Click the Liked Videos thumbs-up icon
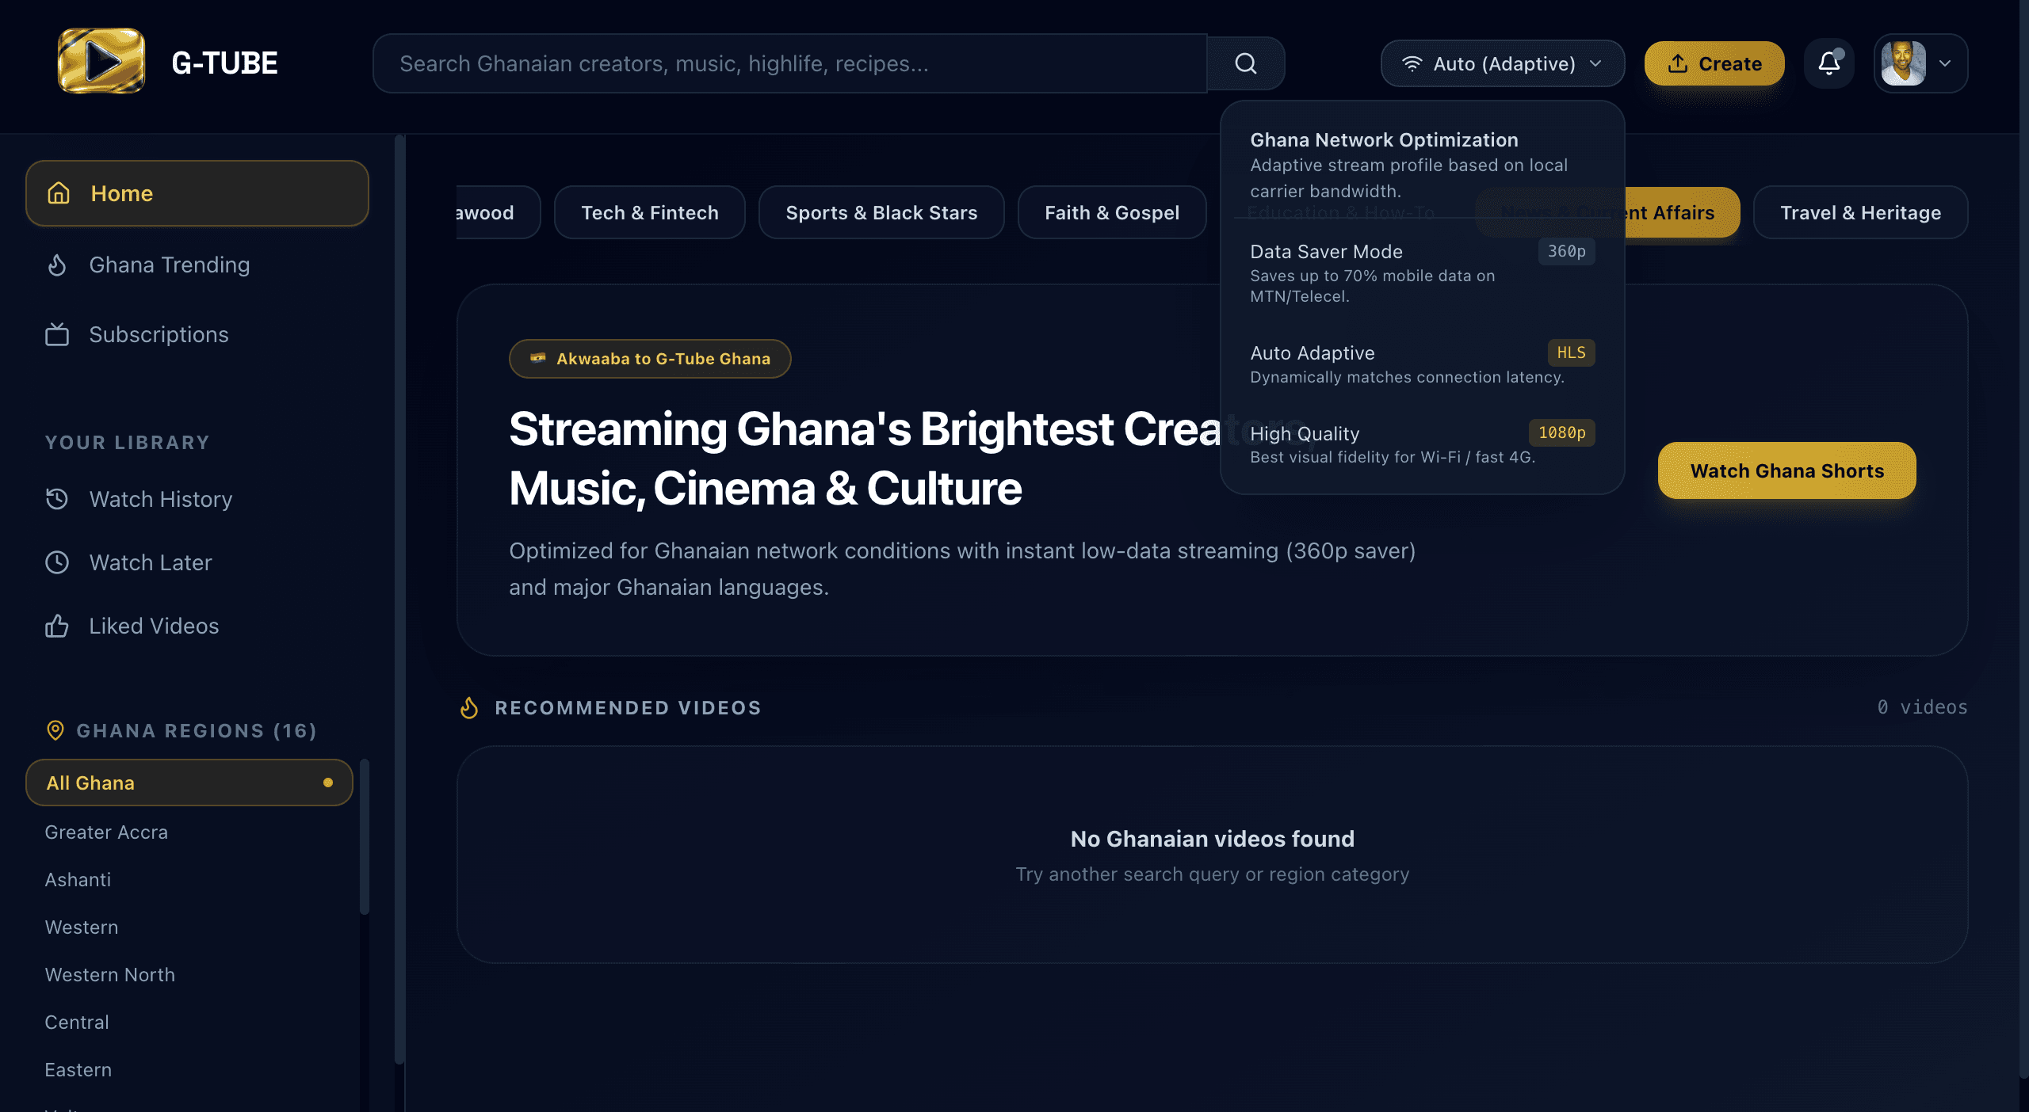 (57, 626)
